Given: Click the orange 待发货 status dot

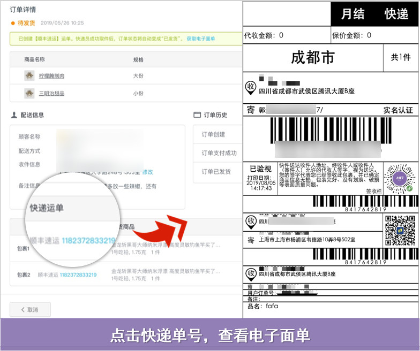Looking at the screenshot, I should click(13, 23).
